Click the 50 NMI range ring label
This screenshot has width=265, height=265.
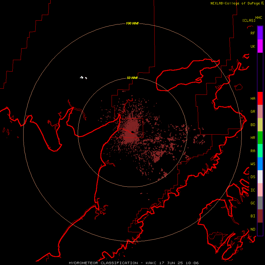(x=132, y=78)
